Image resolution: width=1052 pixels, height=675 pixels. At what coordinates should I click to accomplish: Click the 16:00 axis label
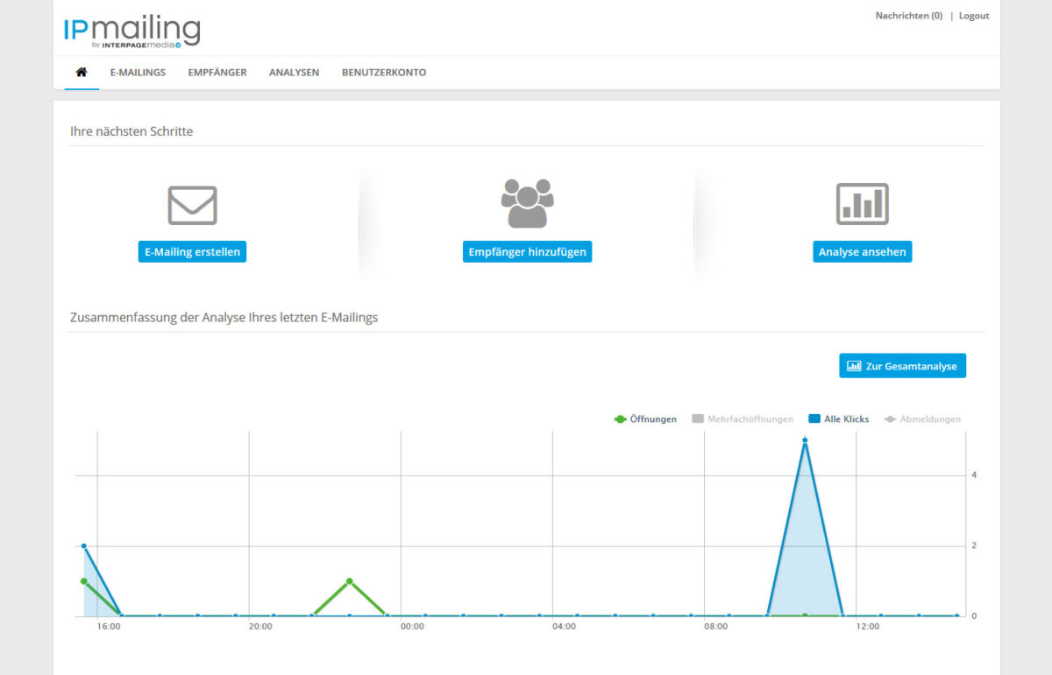pyautogui.click(x=109, y=627)
